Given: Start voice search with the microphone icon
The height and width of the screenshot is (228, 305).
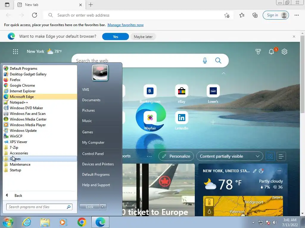Looking at the screenshot, I should coord(205,61).
